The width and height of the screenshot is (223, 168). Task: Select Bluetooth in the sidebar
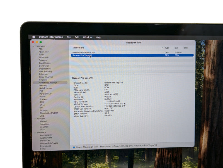(44, 57)
